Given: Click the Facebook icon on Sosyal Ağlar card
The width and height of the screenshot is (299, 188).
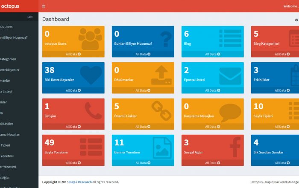Looking at the screenshot, I should [x=235, y=147].
